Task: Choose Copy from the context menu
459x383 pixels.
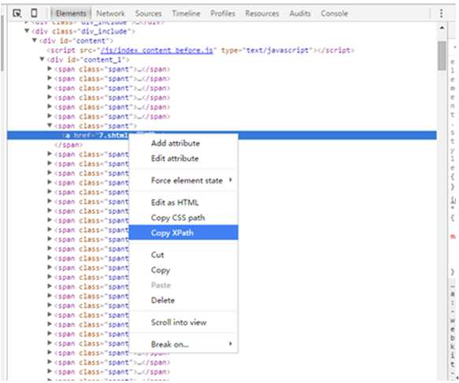Action: point(183,271)
